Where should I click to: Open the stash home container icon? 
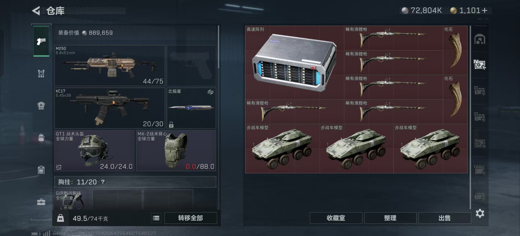tap(480, 39)
